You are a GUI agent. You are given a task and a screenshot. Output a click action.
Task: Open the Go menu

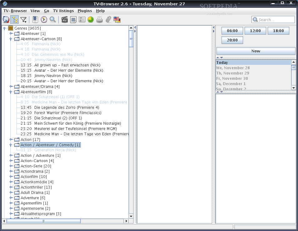pos(46,11)
